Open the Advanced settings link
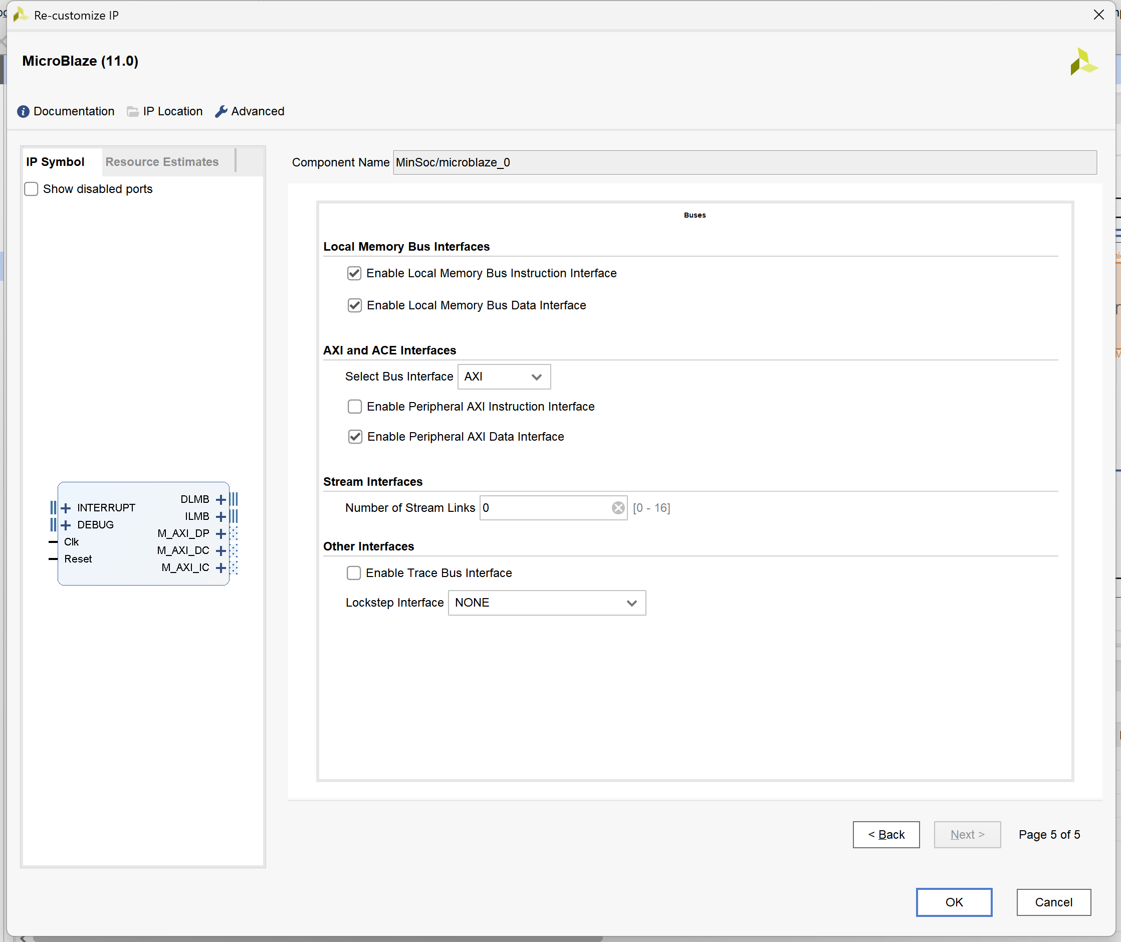1121x942 pixels. pyautogui.click(x=258, y=112)
